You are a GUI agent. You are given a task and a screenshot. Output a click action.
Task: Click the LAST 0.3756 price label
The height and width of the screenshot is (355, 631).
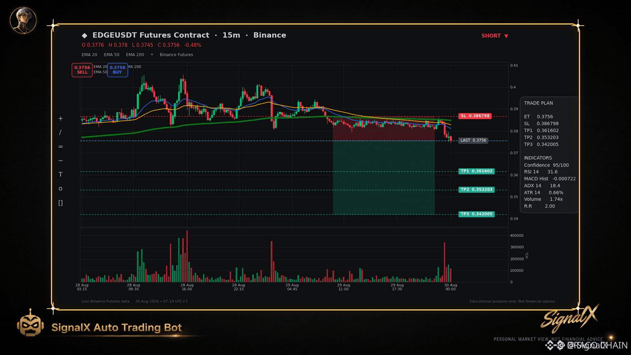(x=473, y=140)
